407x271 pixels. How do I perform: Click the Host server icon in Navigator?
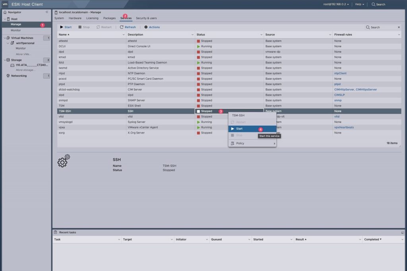[x=8, y=19]
